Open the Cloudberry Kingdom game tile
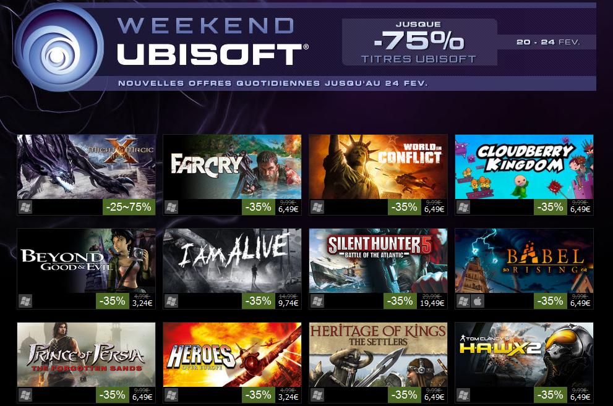The image size is (613, 406). point(525,167)
